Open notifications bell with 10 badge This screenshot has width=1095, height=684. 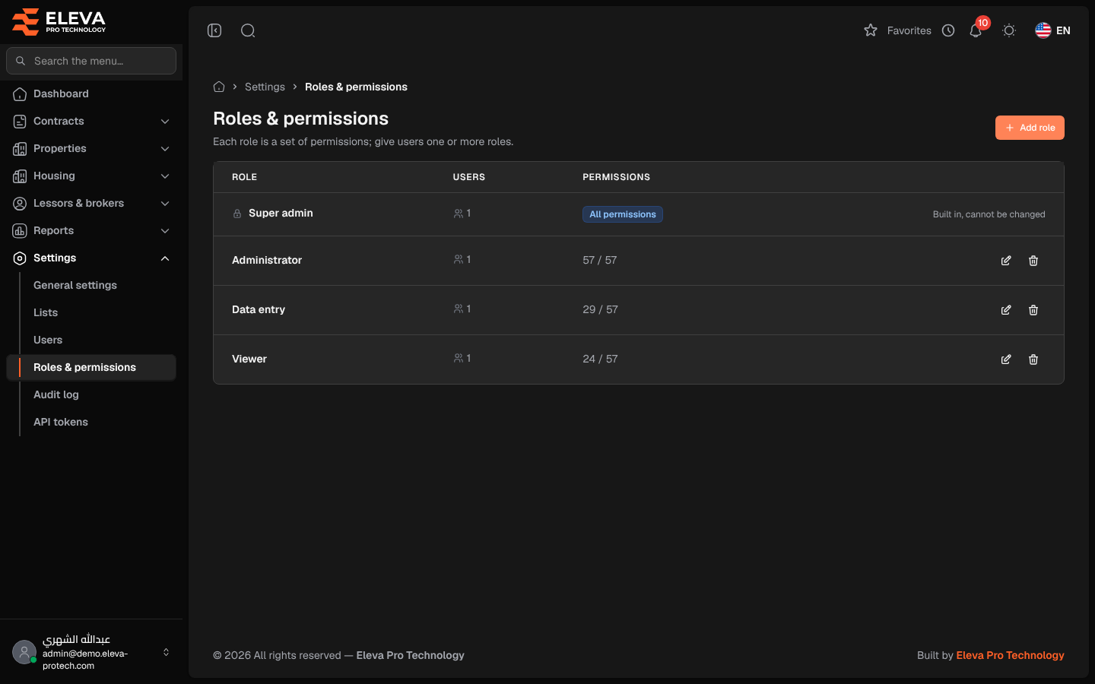(976, 30)
